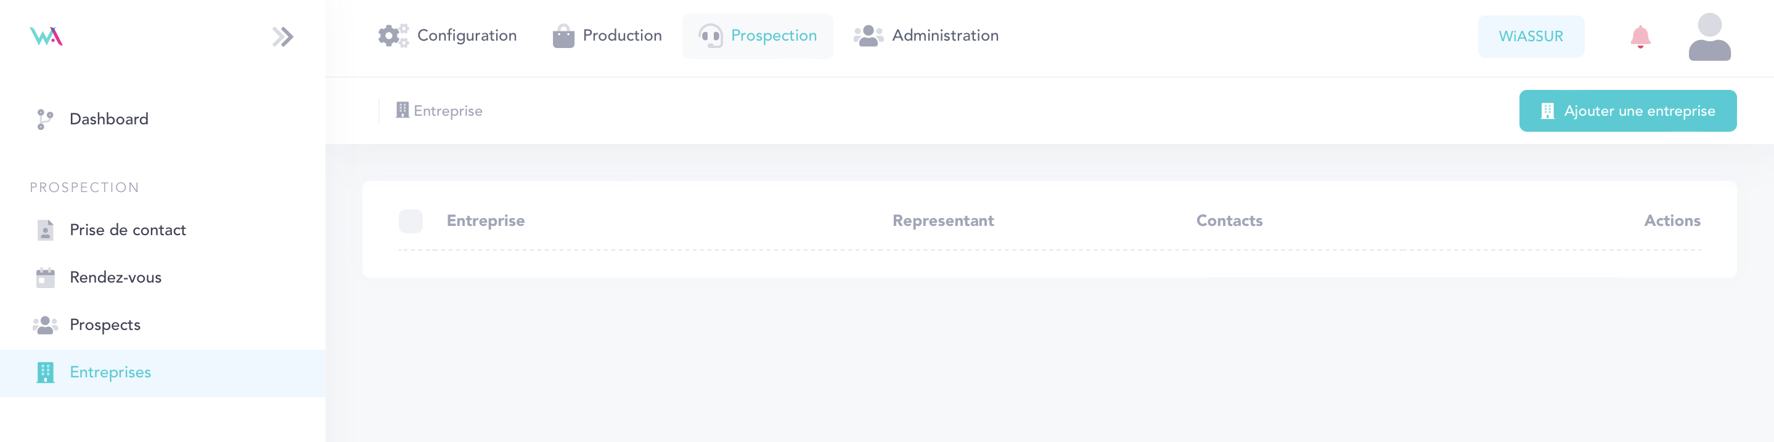Click the Prise de contact icon

click(46, 230)
